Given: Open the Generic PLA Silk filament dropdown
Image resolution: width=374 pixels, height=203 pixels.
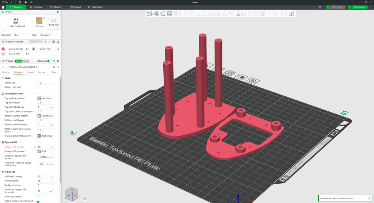Looking at the screenshot, I should (x=15, y=49).
